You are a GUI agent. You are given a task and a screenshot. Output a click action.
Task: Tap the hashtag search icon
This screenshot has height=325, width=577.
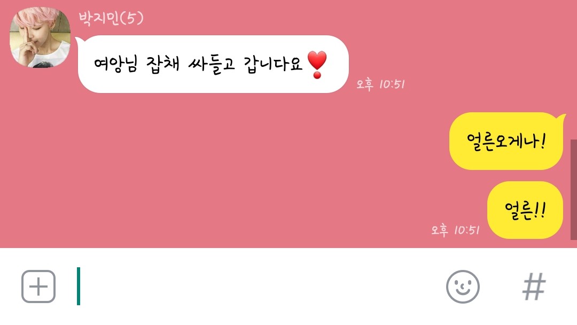(x=534, y=287)
